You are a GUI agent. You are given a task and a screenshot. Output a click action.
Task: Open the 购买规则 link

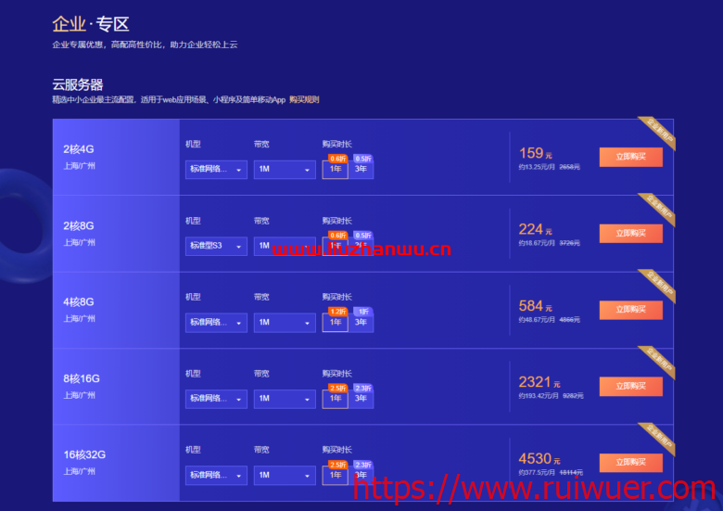point(304,99)
